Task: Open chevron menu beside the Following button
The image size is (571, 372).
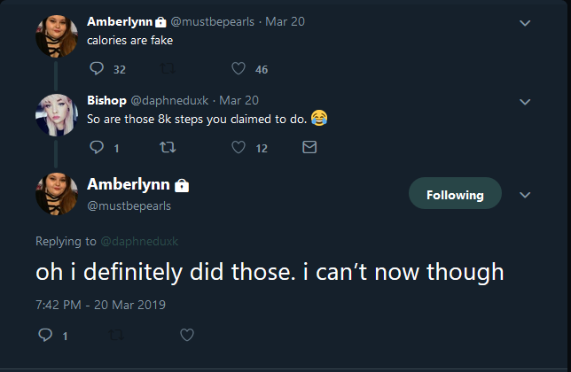Action: (x=525, y=195)
